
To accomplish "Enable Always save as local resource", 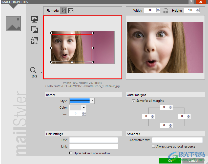I will point(153,147).
